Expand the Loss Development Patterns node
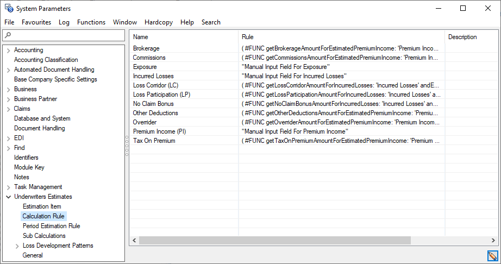501x264 pixels. [17, 246]
